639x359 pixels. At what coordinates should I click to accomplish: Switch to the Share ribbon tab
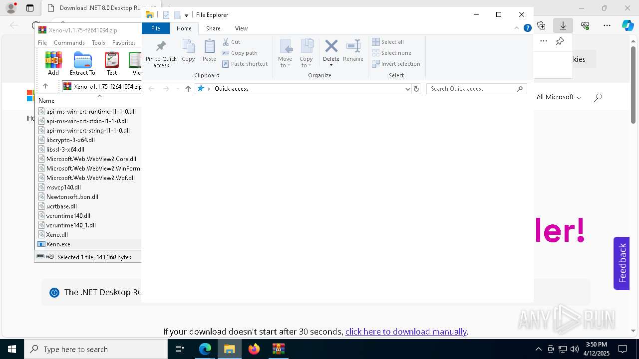[213, 28]
